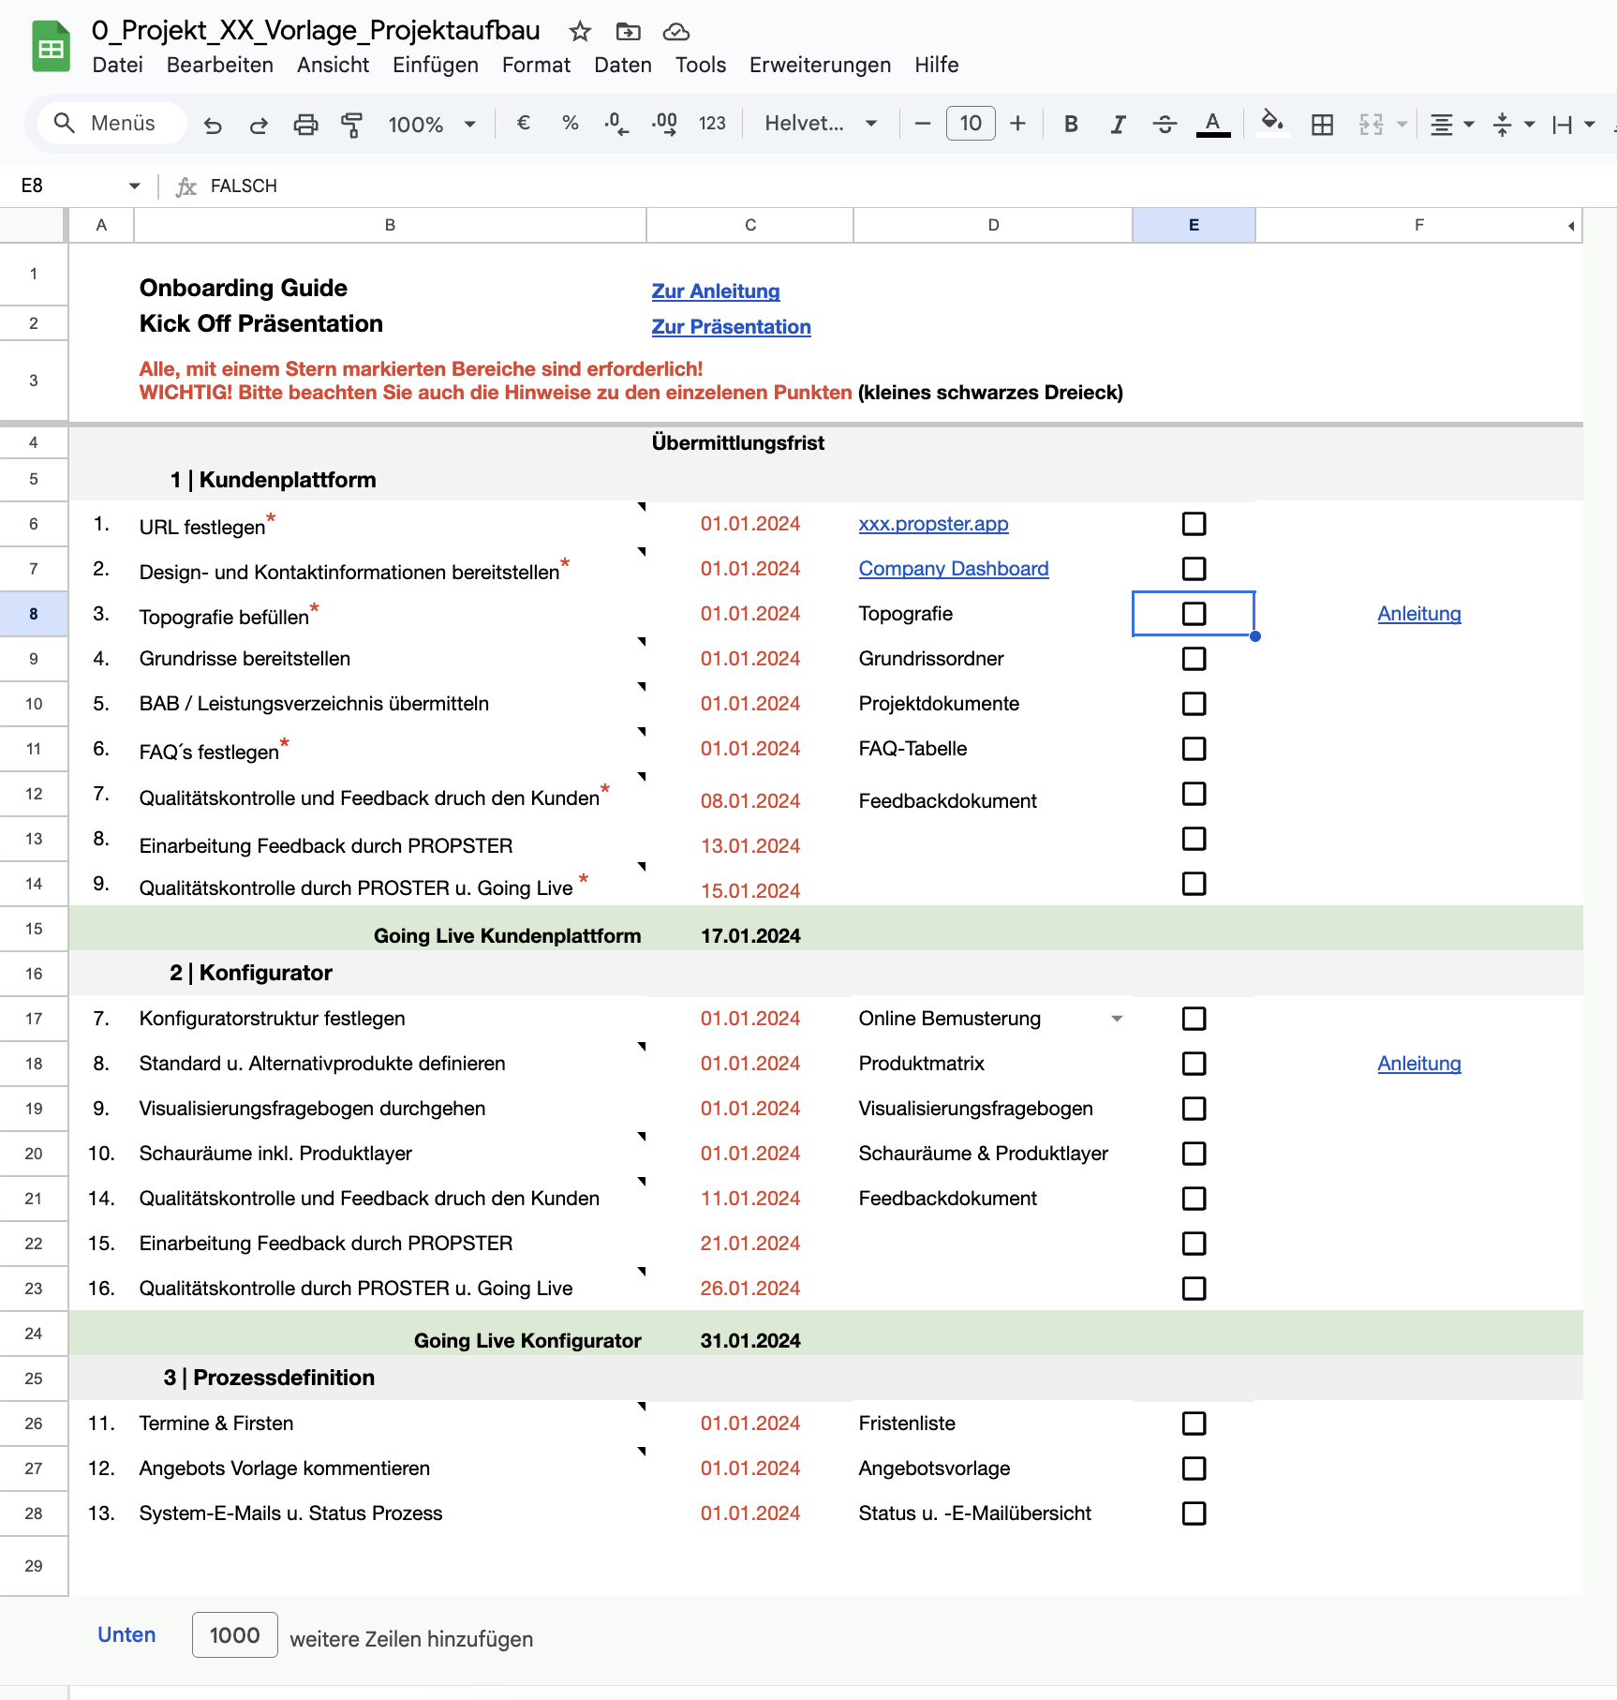This screenshot has height=1700, width=1617.
Task: Expand the Helvetica font dropdown
Action: [x=821, y=124]
